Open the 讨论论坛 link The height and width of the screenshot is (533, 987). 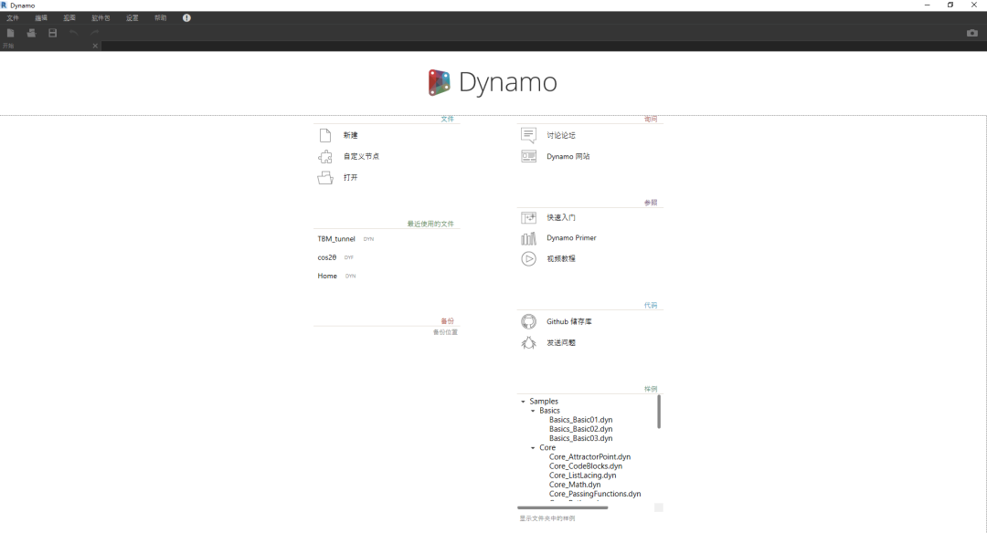[561, 135]
